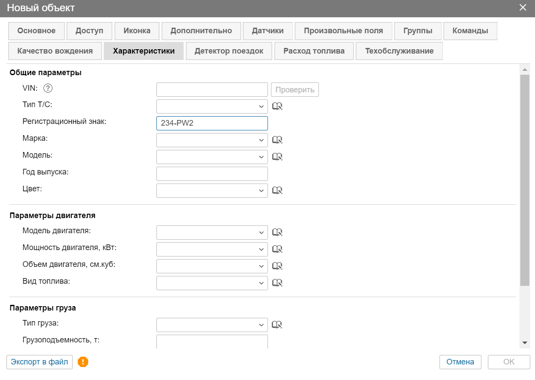Open the reference book icon beside Марка
The height and width of the screenshot is (380, 535).
click(277, 140)
